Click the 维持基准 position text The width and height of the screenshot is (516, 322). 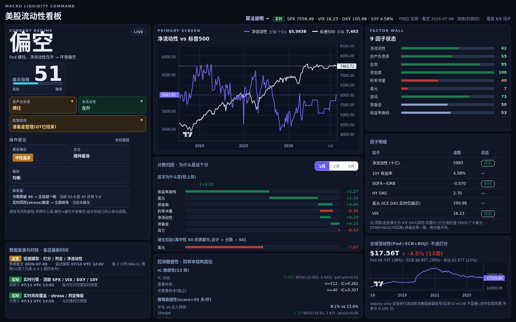82,156
